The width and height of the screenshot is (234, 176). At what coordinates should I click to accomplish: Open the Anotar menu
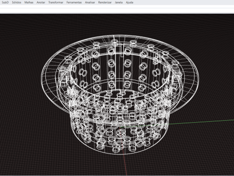tap(40, 2)
